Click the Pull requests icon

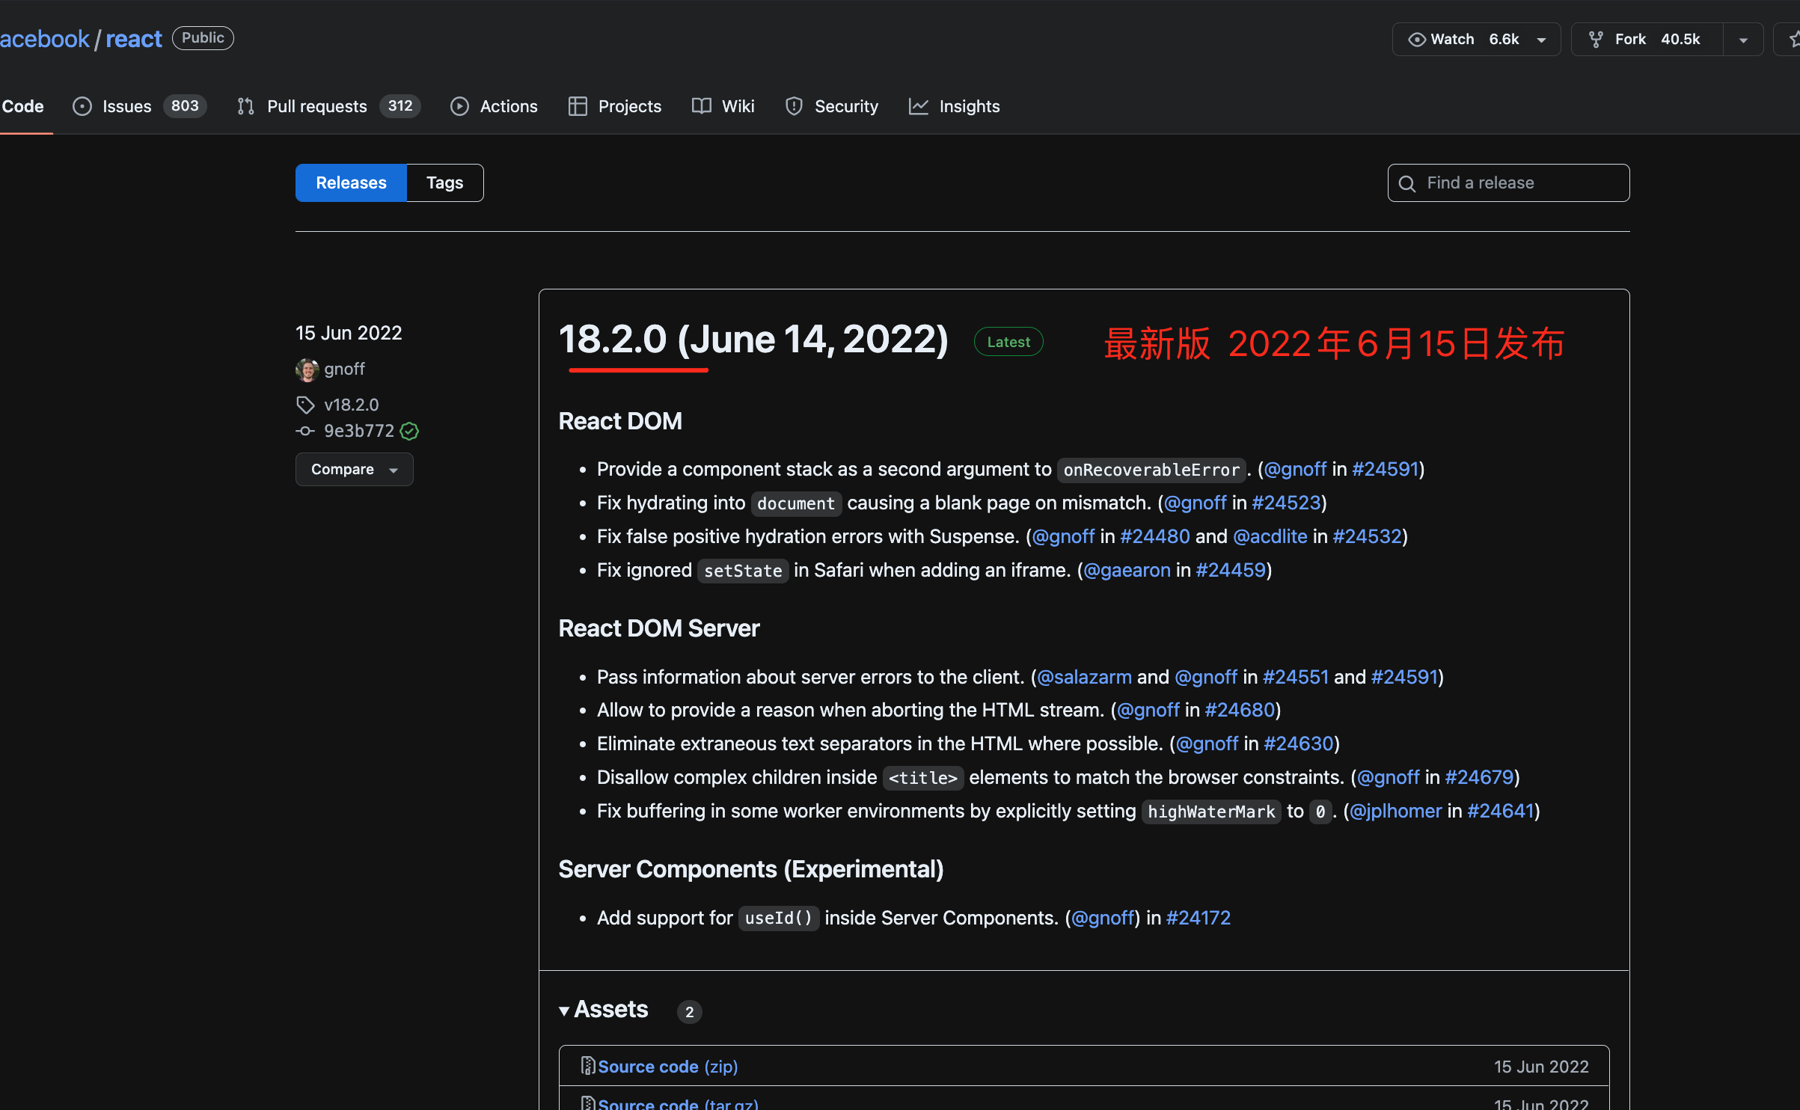[245, 106]
